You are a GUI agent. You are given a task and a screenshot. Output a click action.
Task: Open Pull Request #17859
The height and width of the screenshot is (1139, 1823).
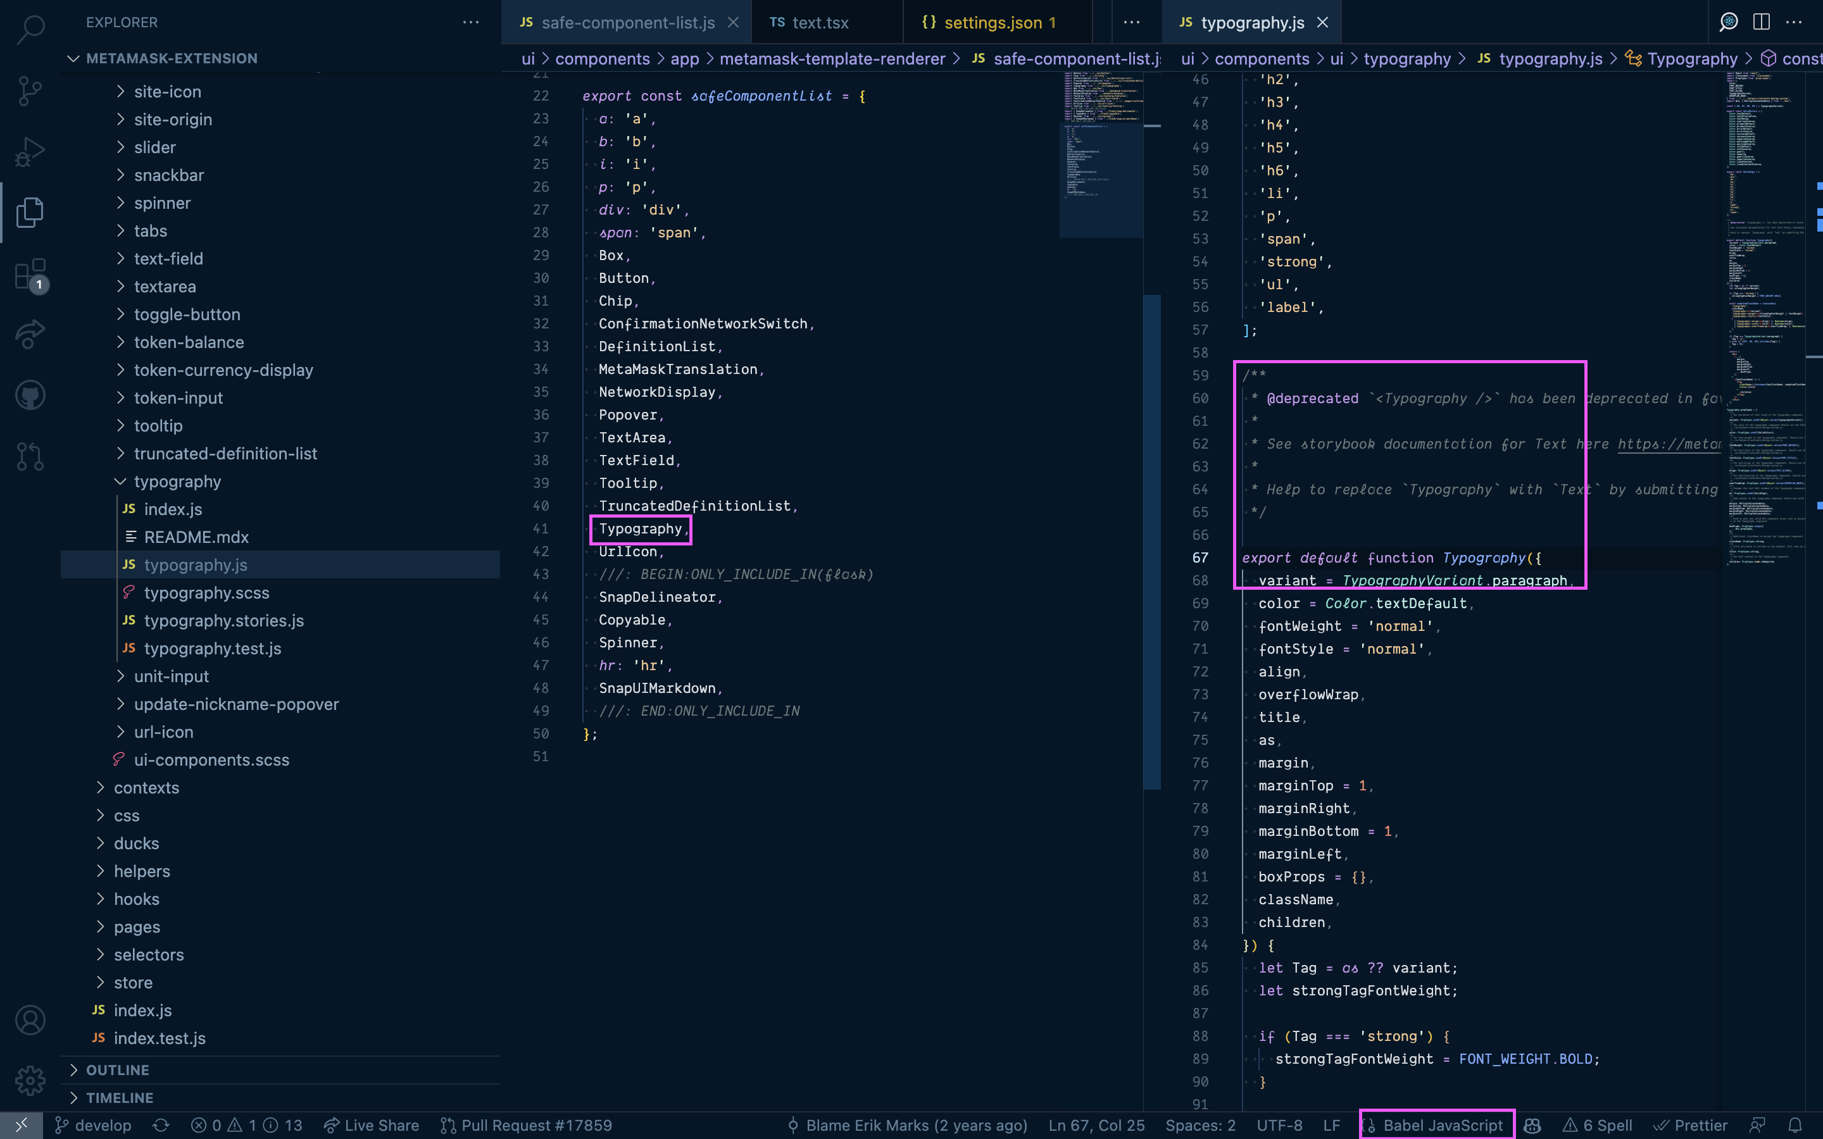click(526, 1124)
